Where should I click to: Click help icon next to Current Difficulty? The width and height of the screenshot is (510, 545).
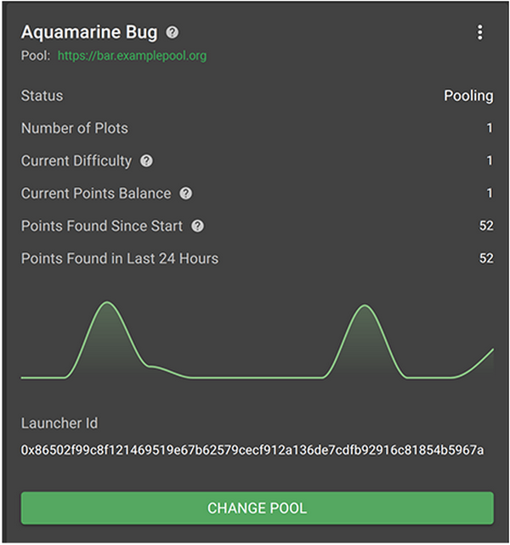[146, 161]
